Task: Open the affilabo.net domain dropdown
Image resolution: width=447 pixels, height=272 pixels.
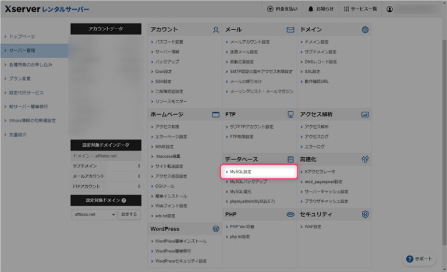Action: [93, 214]
